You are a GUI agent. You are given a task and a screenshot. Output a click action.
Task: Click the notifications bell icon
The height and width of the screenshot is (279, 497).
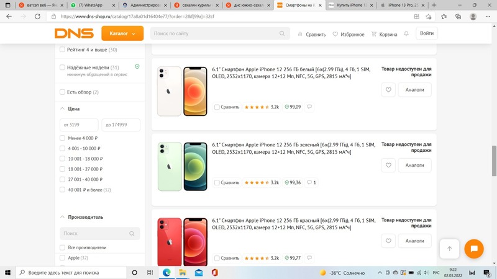(x=406, y=33)
